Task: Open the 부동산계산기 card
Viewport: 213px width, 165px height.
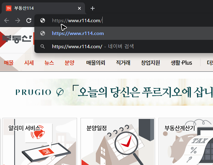Action: pos(186,141)
